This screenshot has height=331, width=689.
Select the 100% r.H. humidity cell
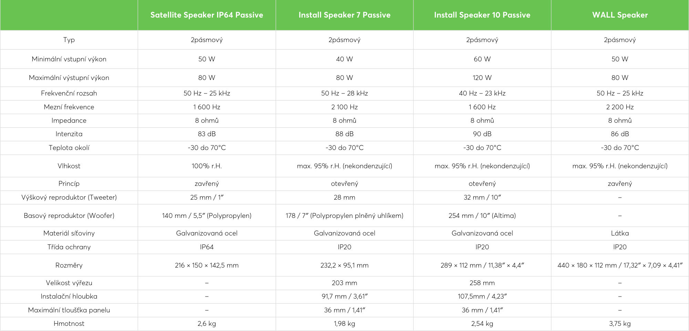[207, 166]
